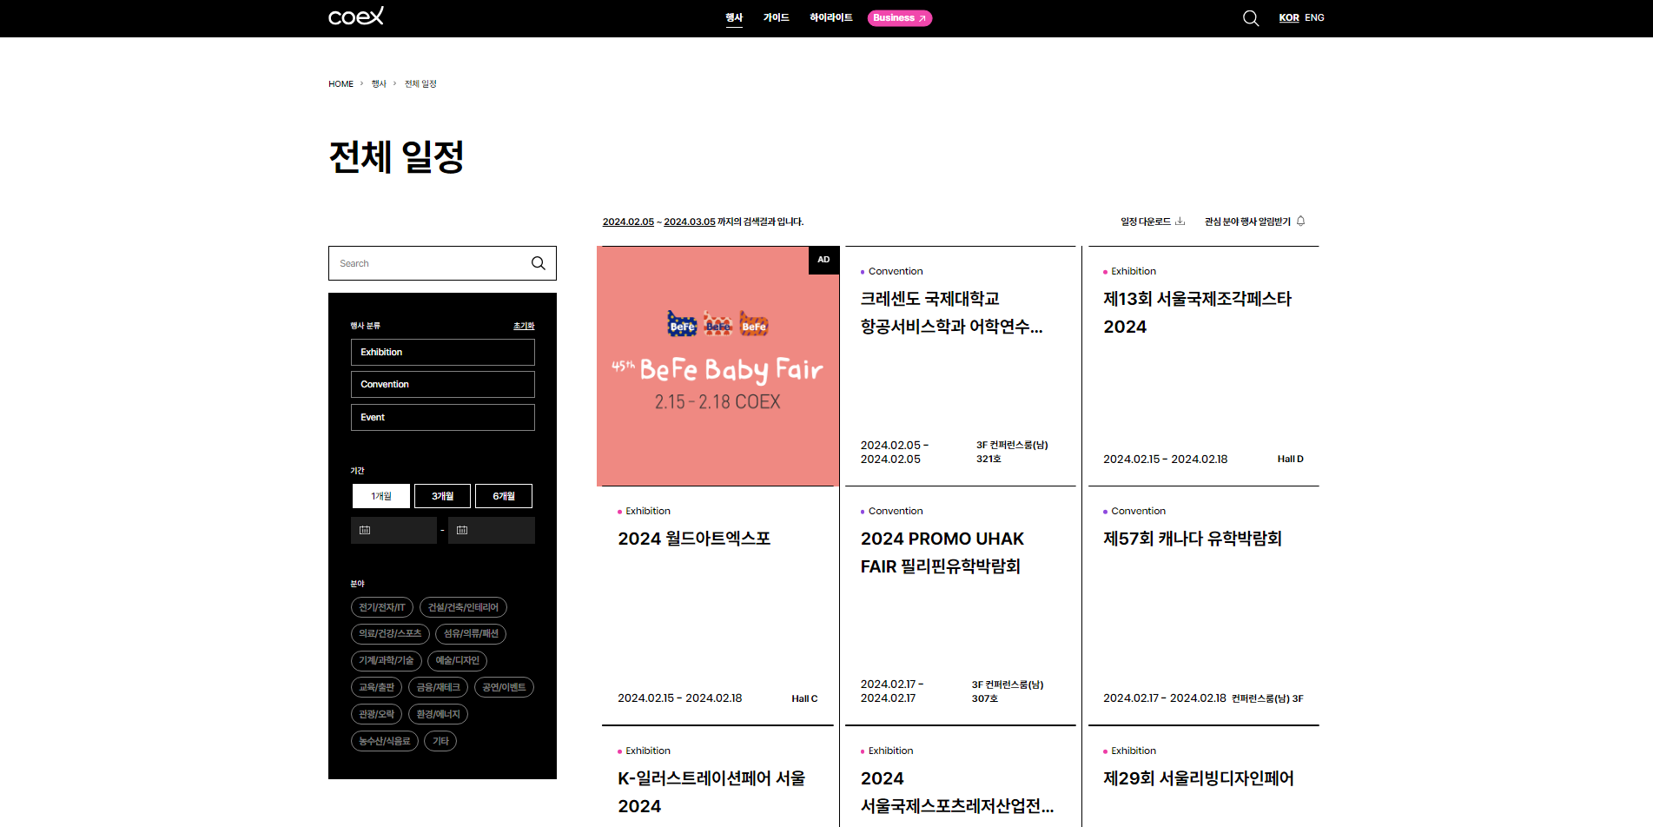Click the bell icon for event notifications
1653x827 pixels.
coord(1300,222)
